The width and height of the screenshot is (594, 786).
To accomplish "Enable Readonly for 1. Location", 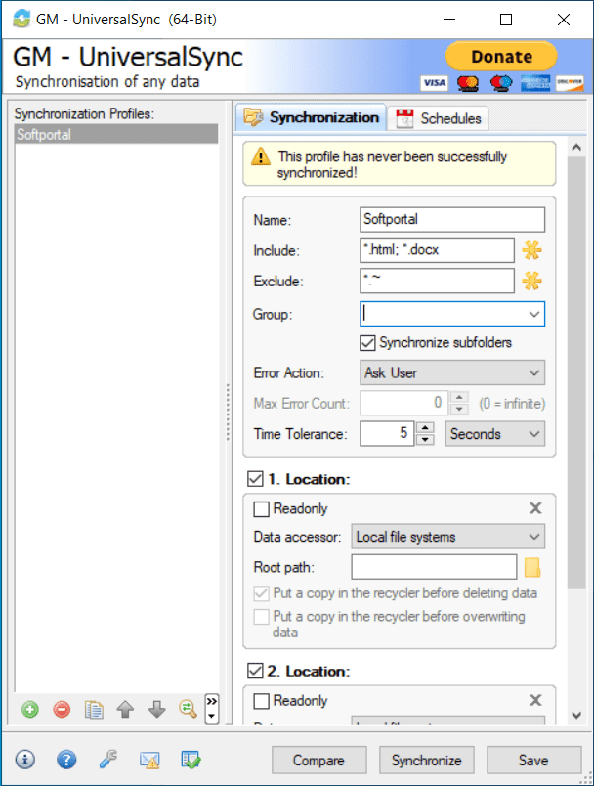I will [261, 508].
